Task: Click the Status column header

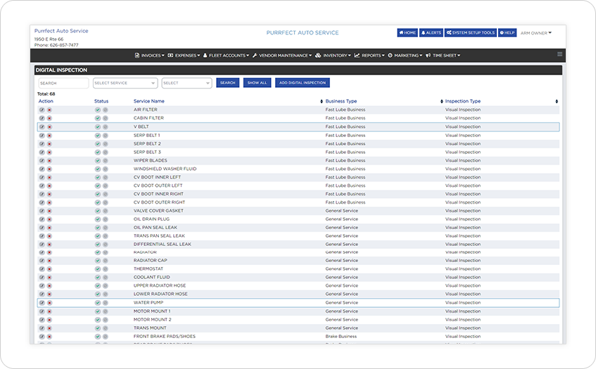Action: tap(101, 101)
